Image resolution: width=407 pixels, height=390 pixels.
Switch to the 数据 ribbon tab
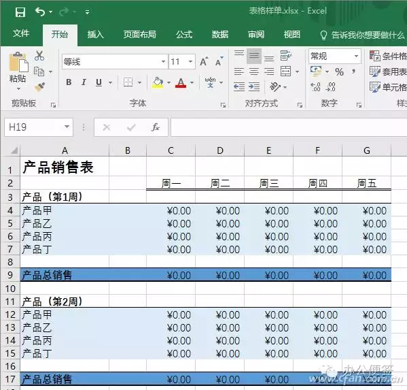pyautogui.click(x=220, y=34)
